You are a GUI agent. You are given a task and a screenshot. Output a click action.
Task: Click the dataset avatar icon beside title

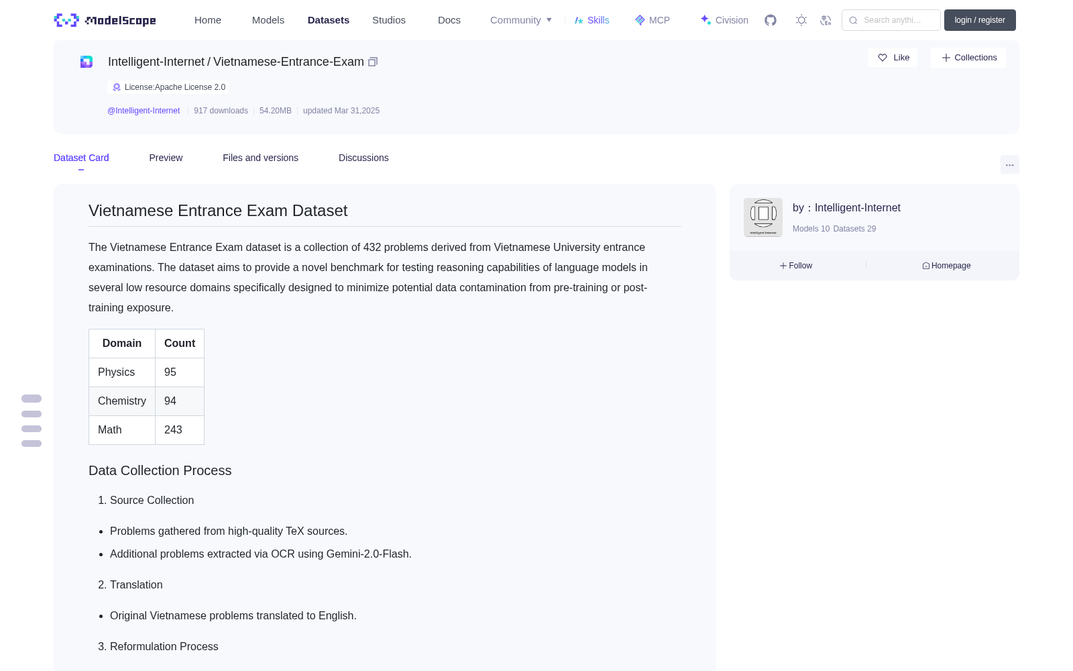click(x=87, y=62)
